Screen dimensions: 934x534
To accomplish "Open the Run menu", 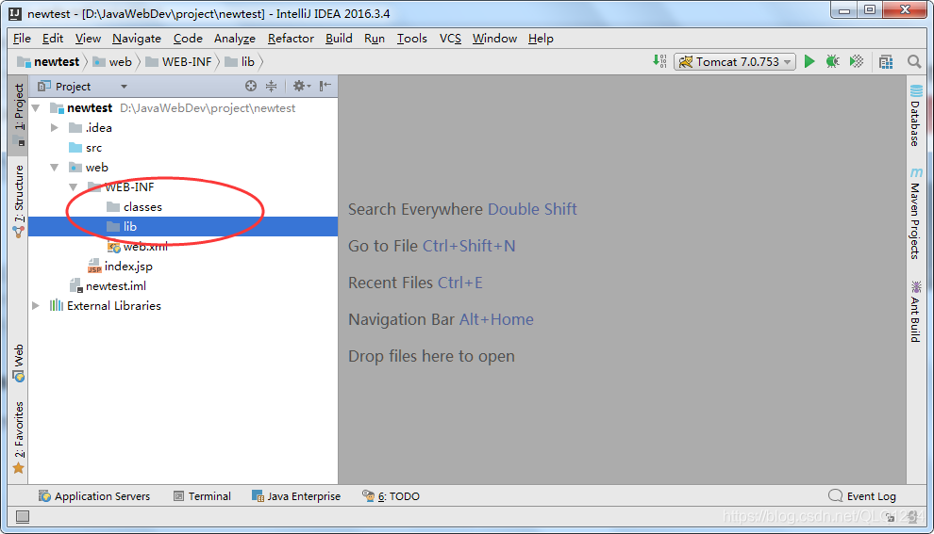I will tap(375, 38).
